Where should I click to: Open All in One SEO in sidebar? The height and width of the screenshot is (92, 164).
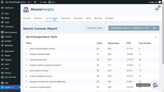coord(10,77)
